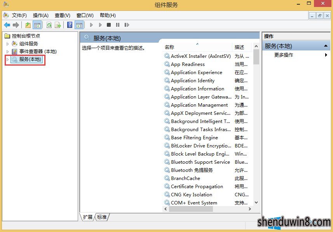
Task: Click the console icon in the menu bar
Action: coord(6,15)
